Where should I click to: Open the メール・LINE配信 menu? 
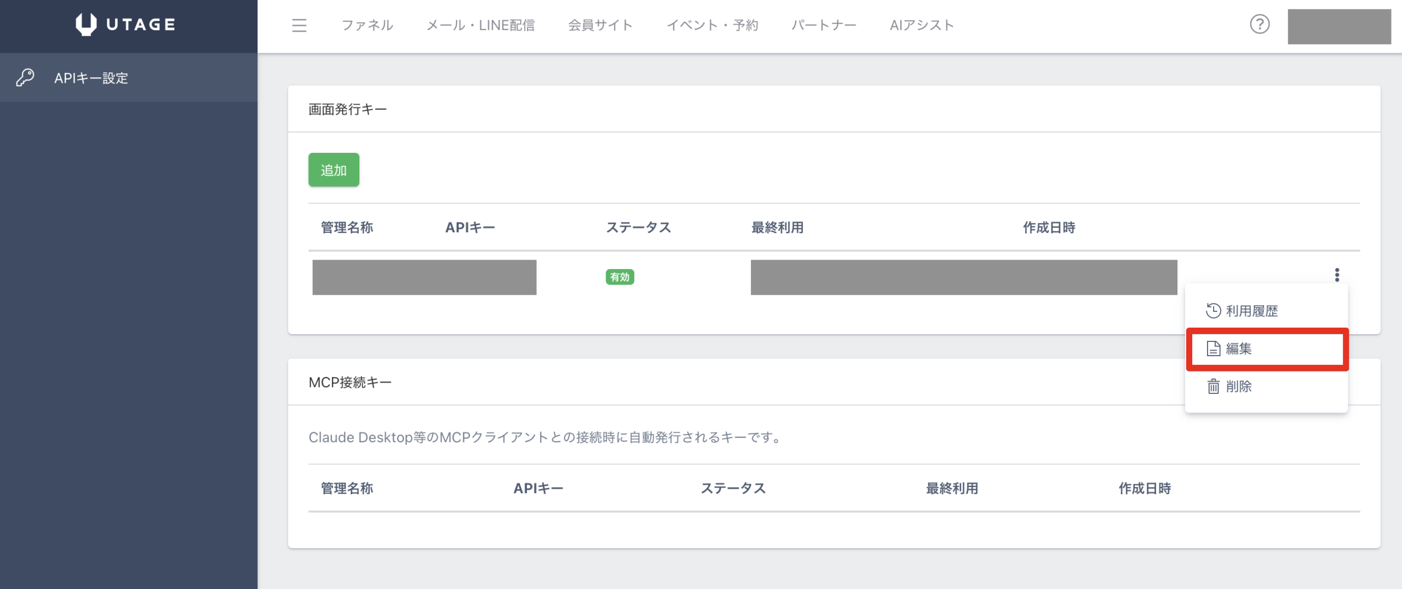pos(480,25)
